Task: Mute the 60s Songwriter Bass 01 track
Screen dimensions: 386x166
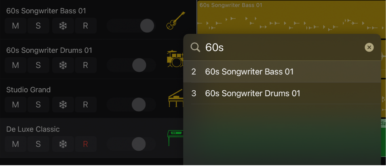Action: click(15, 26)
